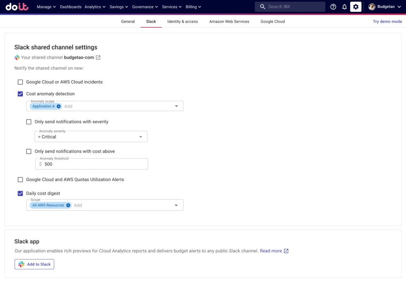Screen dimensions: 406x282
Task: Click the Add to Slack button
Action: [34, 264]
